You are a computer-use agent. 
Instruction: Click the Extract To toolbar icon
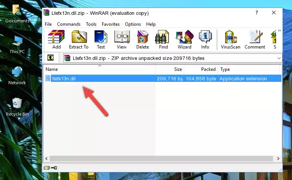[x=79, y=39]
